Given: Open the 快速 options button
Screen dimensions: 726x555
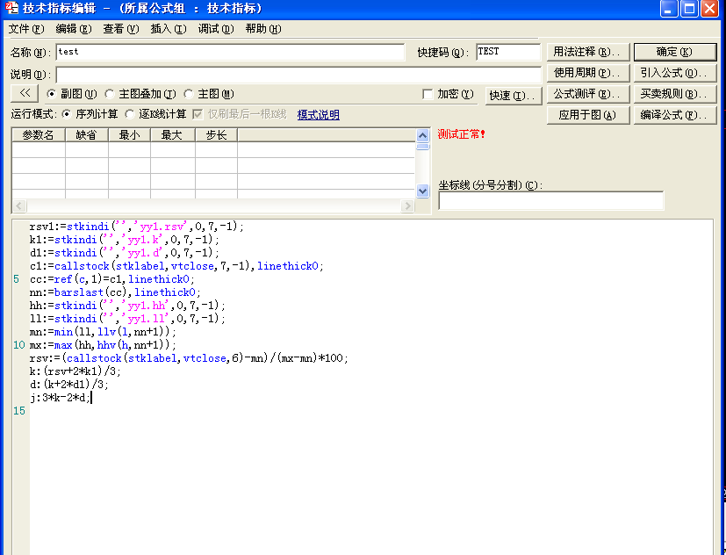Looking at the screenshot, I should 513,95.
